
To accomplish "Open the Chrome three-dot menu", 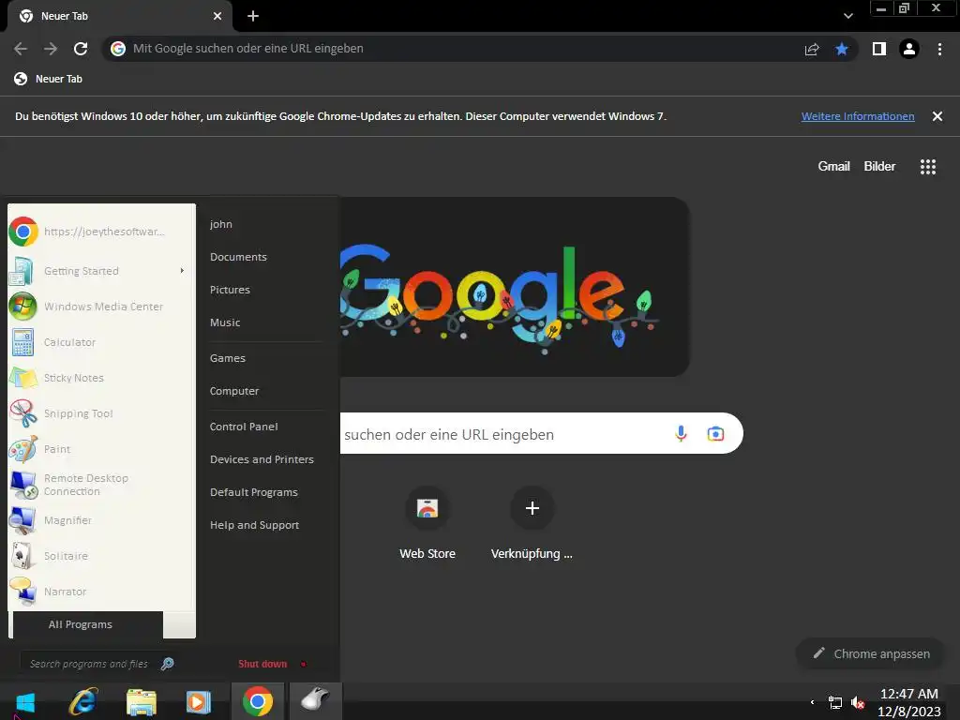I will point(939,49).
